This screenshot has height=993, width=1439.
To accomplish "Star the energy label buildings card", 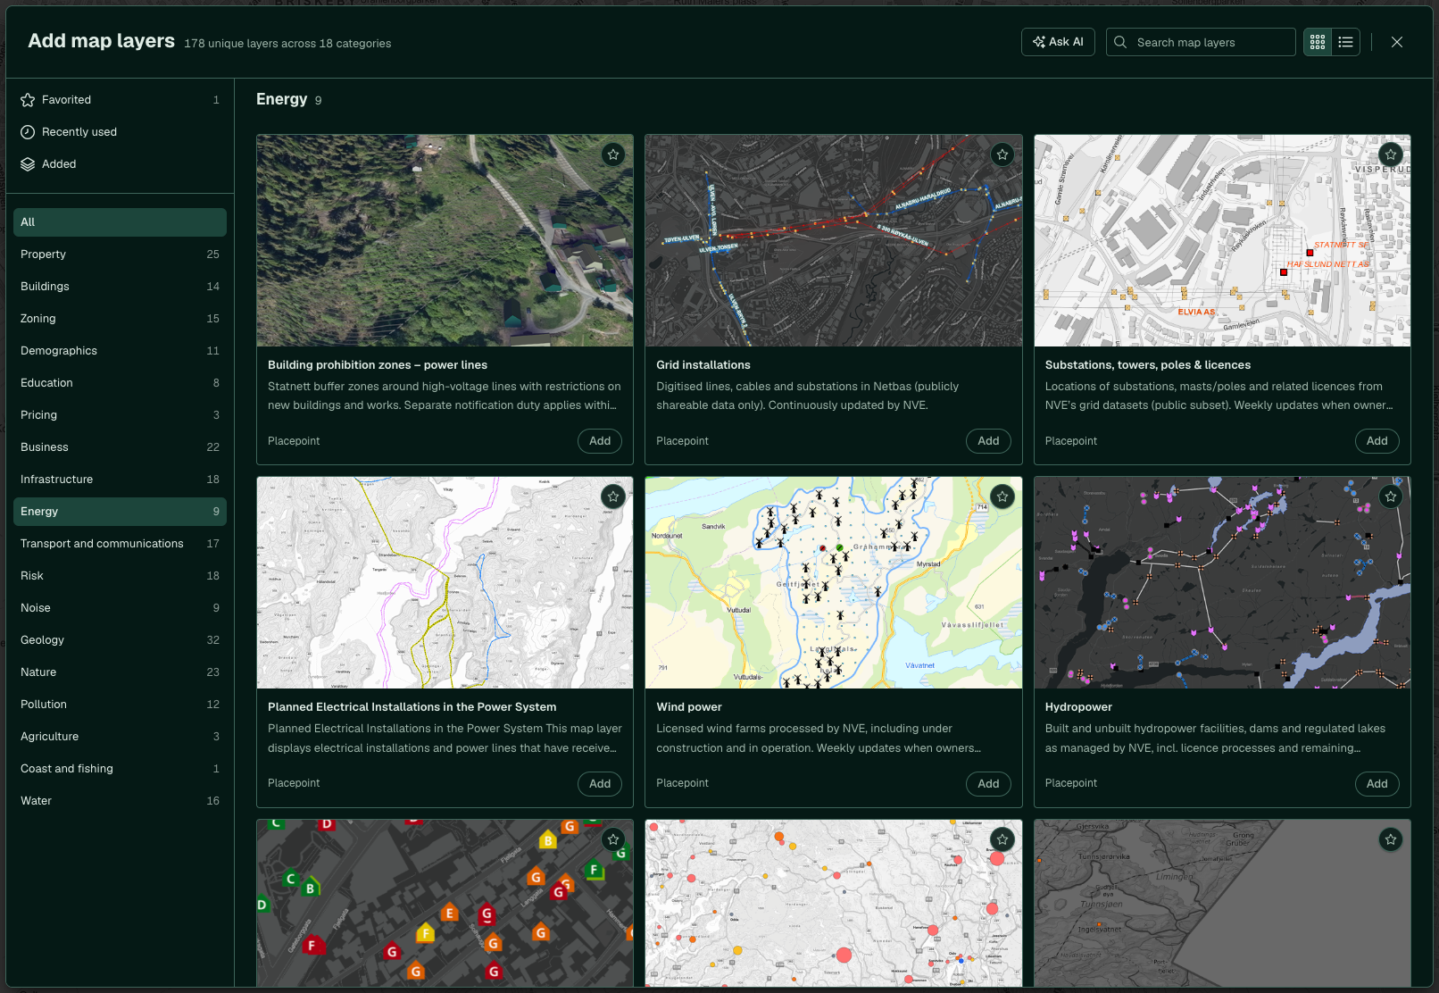I will point(613,839).
